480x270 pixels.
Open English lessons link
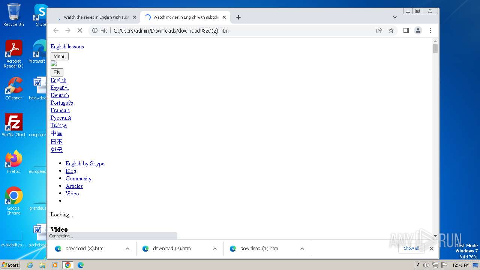tap(67, 46)
